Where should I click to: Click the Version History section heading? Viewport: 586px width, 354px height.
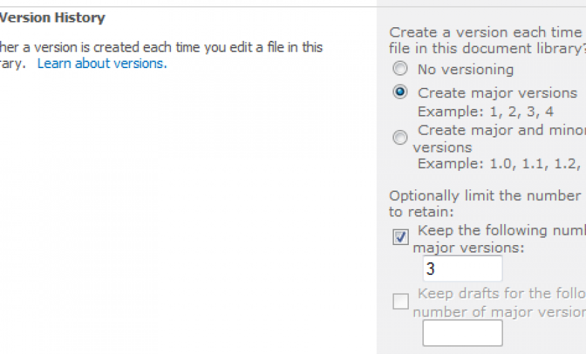pyautogui.click(x=52, y=18)
